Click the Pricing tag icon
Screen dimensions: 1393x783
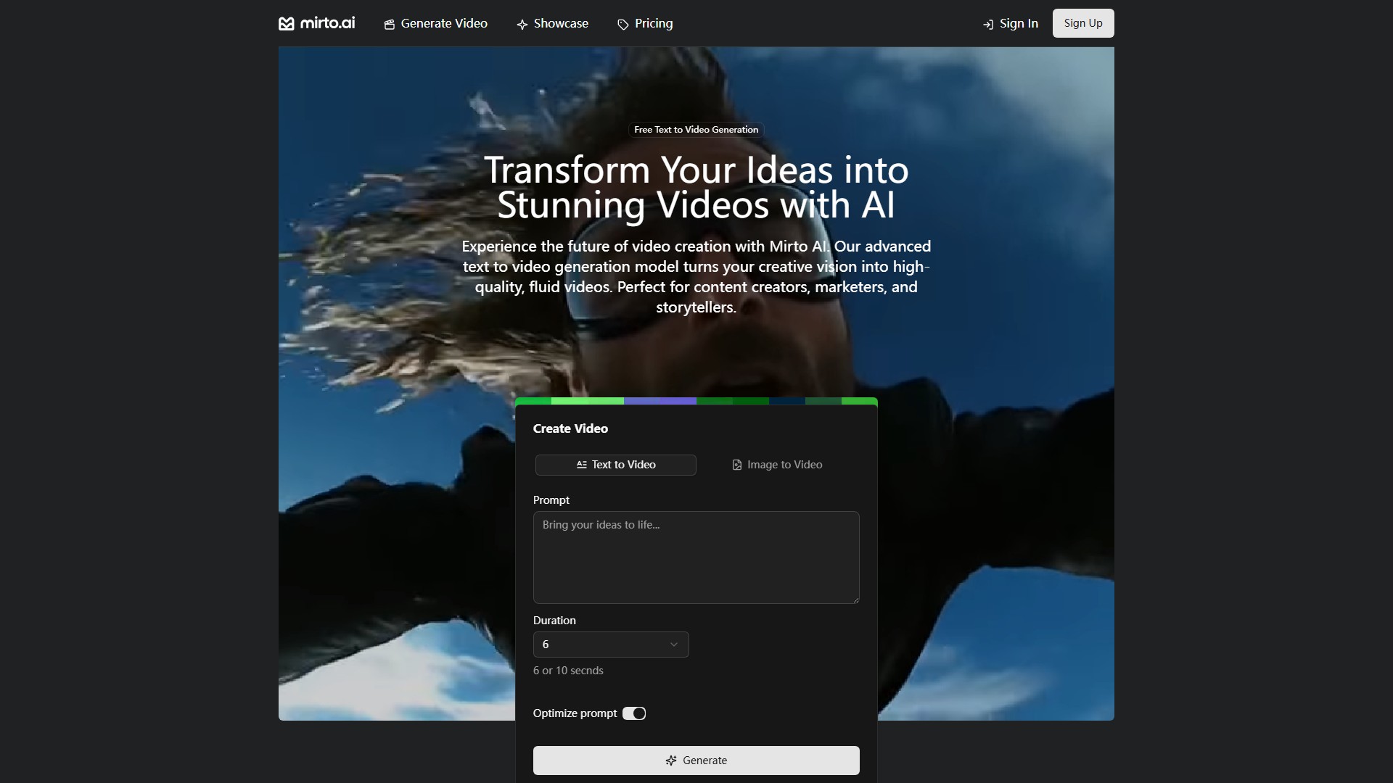623,25
